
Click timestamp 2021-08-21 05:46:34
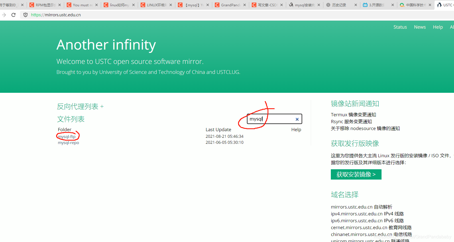click(225, 136)
